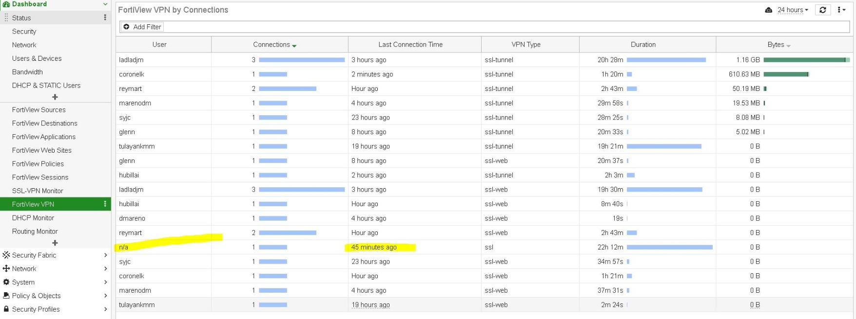Click the Status item options dots
The height and width of the screenshot is (319, 856).
click(x=105, y=18)
